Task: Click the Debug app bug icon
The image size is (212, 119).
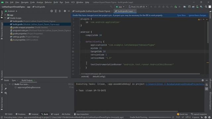Action: click(x=163, y=7)
